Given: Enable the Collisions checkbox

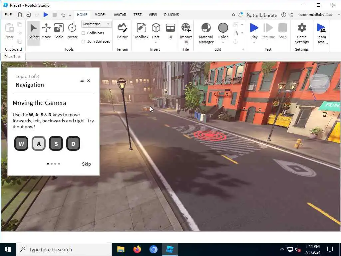Looking at the screenshot, I should pos(83,33).
